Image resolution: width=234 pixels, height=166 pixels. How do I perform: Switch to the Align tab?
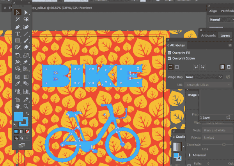(x=213, y=11)
